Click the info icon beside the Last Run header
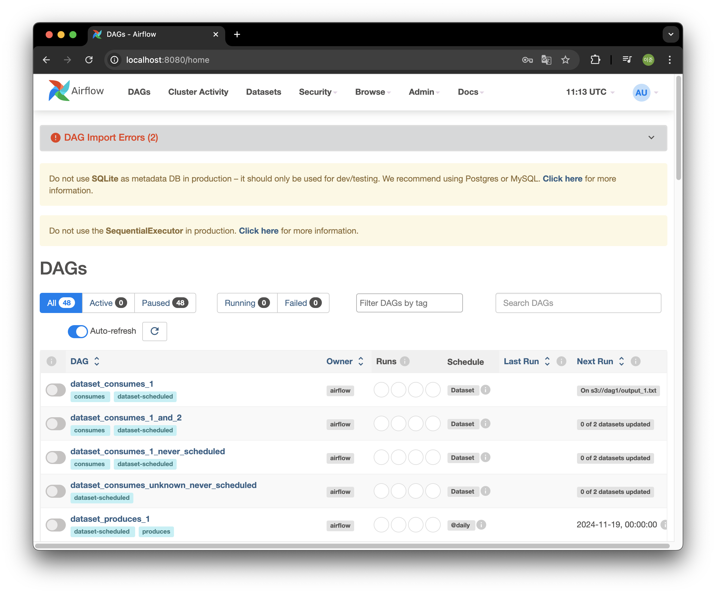 coord(561,361)
